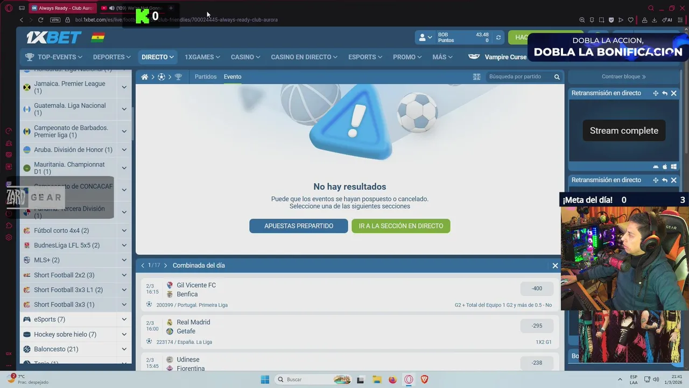This screenshot has height=388, width=689.
Task: Click the Opera GX taskbar icon
Action: [x=409, y=379]
